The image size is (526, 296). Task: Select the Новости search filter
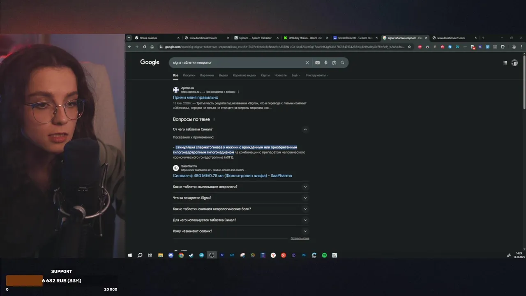tap(281, 75)
